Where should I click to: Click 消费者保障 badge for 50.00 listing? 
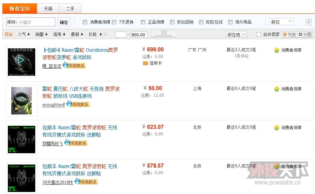click(288, 89)
